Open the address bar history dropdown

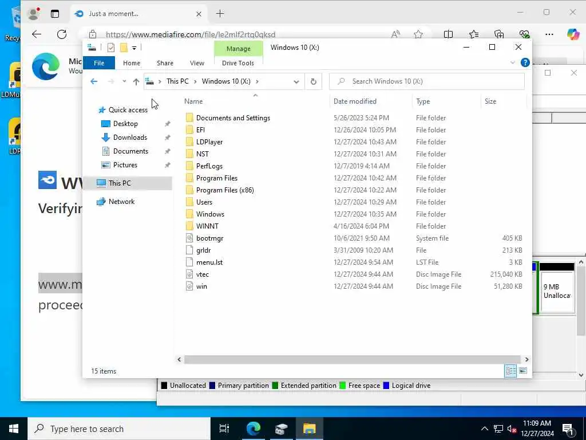pos(296,81)
